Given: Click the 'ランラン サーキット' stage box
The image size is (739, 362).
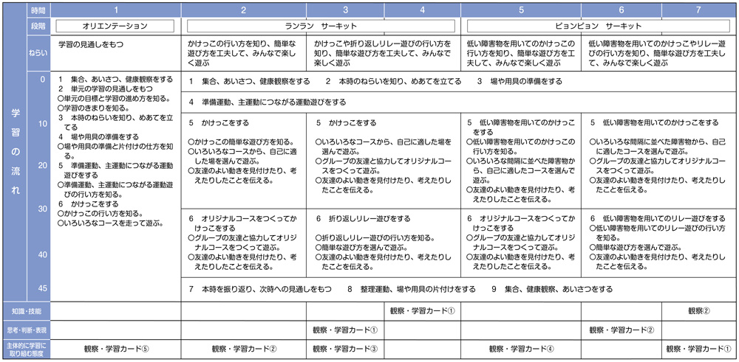Looking at the screenshot, I should 321,25.
